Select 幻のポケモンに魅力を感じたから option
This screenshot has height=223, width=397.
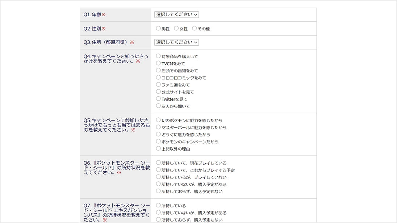[x=158, y=120]
